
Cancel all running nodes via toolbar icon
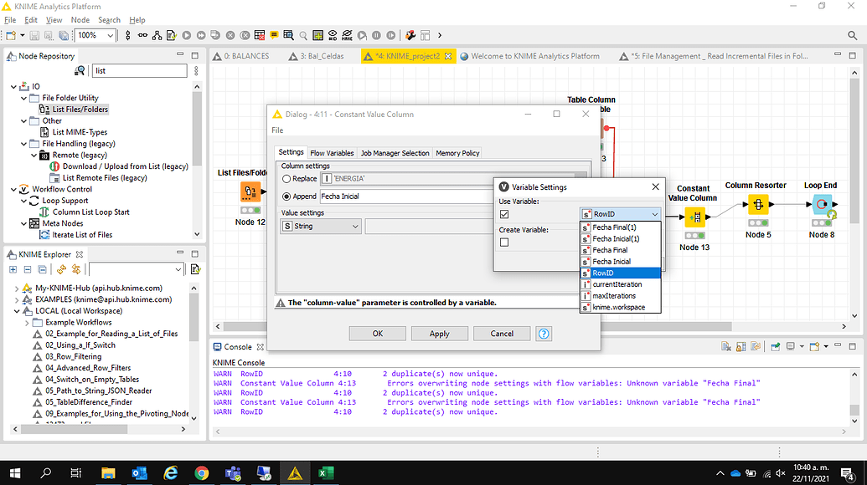point(245,35)
